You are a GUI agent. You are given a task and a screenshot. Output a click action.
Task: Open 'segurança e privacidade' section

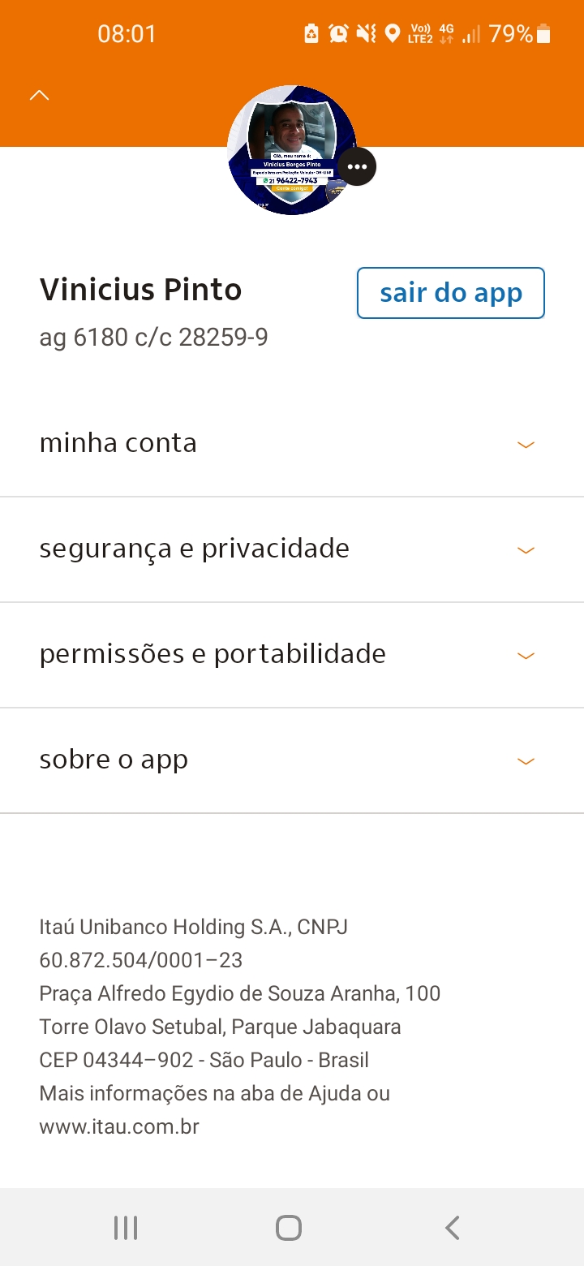tap(195, 549)
